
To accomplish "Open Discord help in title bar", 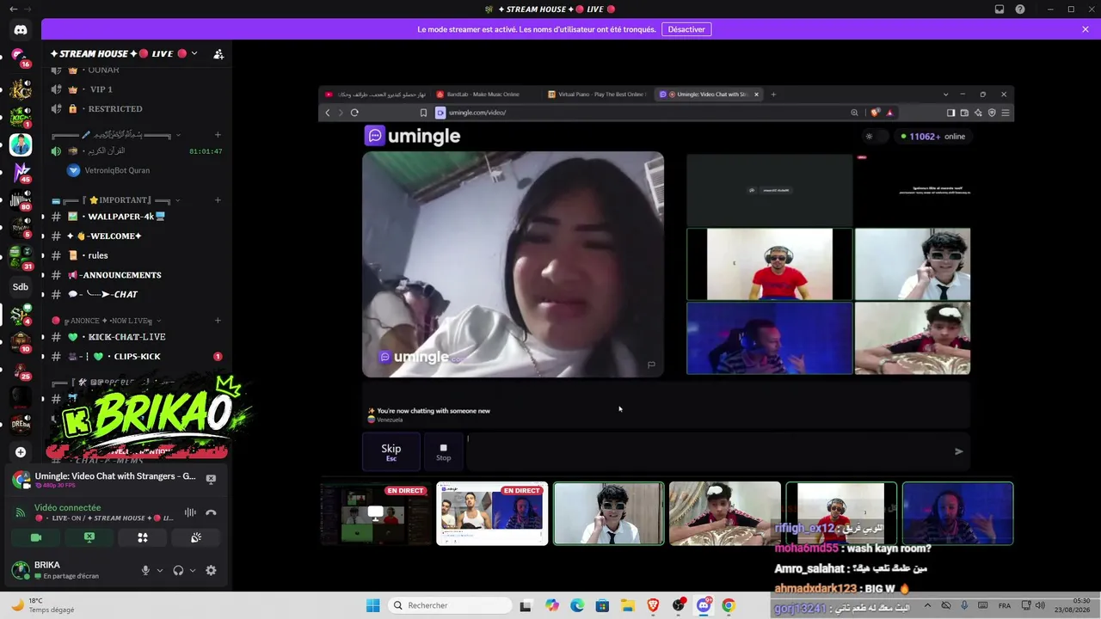I will 1020,9.
